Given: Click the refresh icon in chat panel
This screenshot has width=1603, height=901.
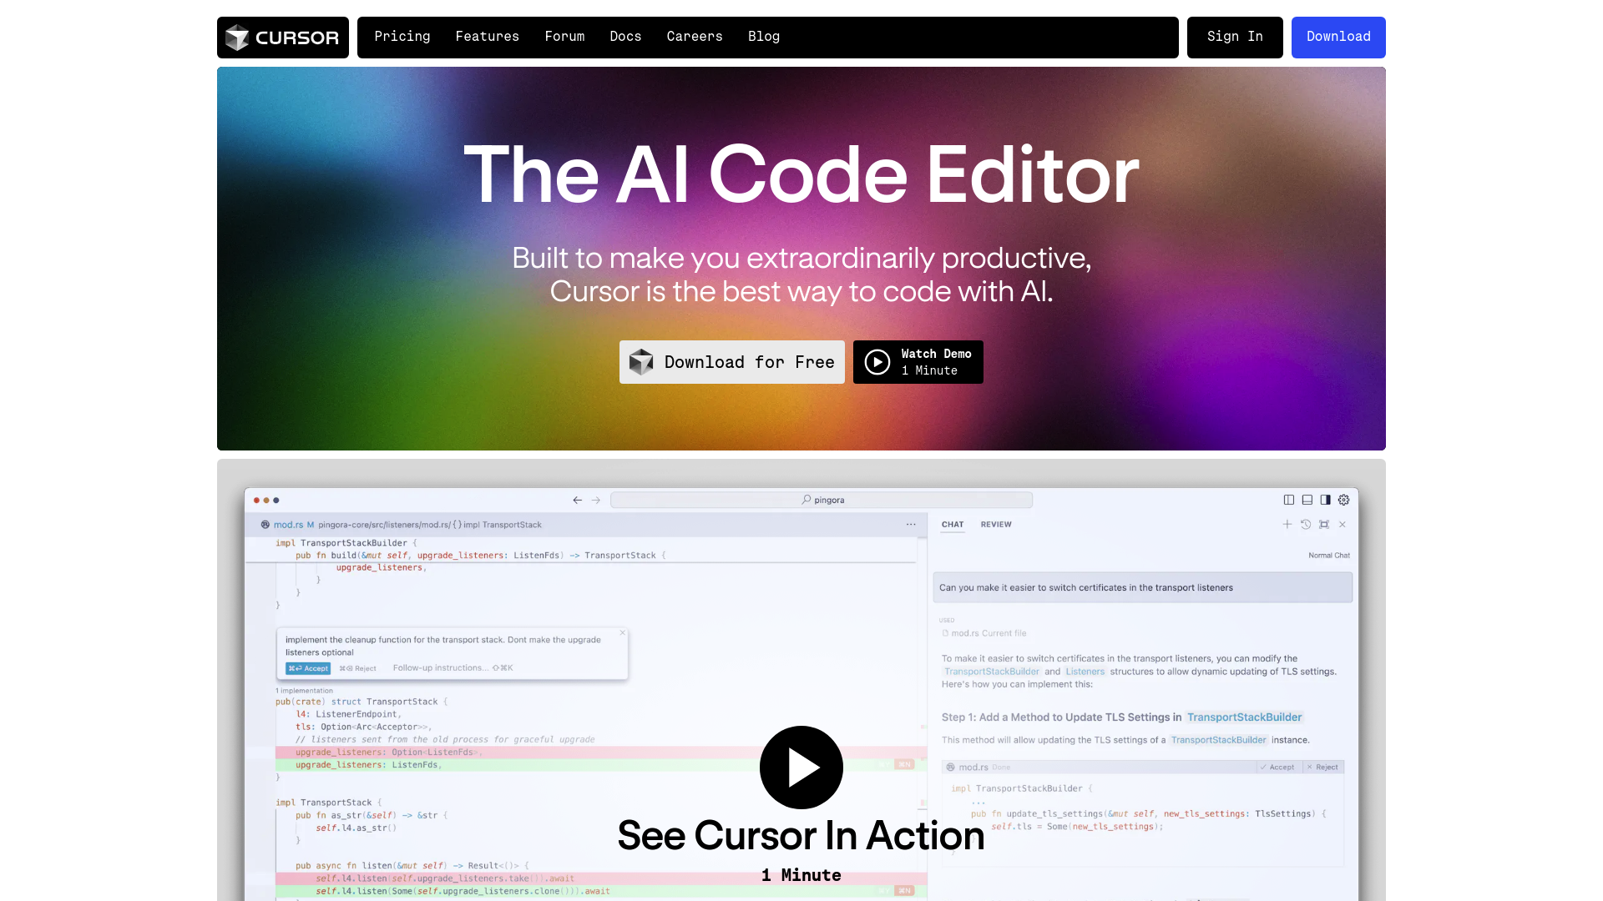Looking at the screenshot, I should [x=1306, y=524].
